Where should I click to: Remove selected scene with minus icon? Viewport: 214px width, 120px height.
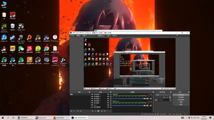(74, 111)
